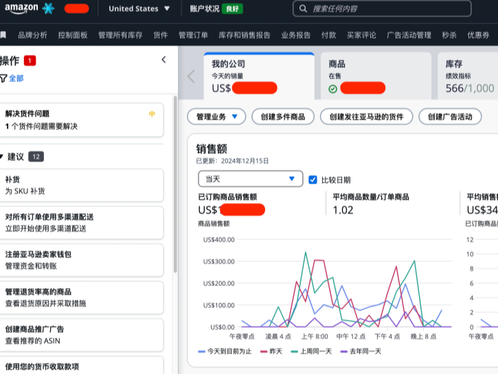The height and width of the screenshot is (374, 498).
Task: Click the bookmark icon in navigation bar
Action: tap(3, 35)
